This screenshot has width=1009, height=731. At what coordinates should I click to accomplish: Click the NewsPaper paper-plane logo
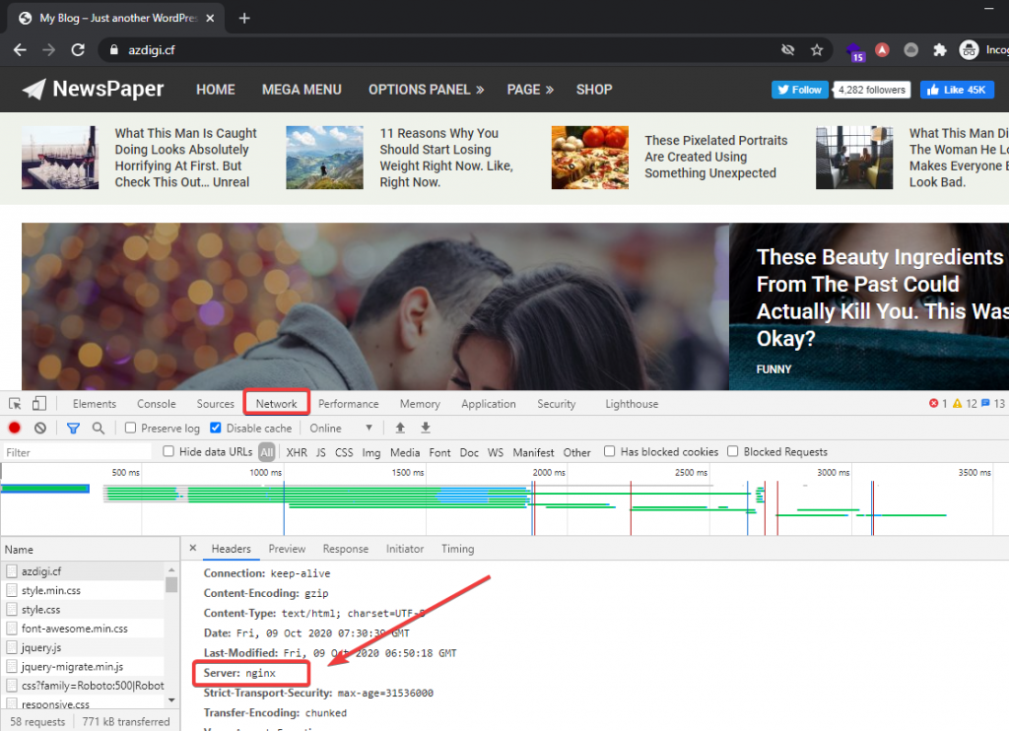34,90
